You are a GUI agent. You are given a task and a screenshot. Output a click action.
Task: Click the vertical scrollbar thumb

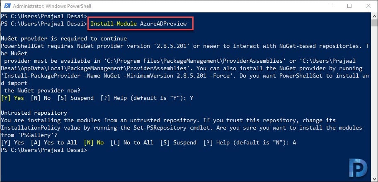tap(374, 23)
